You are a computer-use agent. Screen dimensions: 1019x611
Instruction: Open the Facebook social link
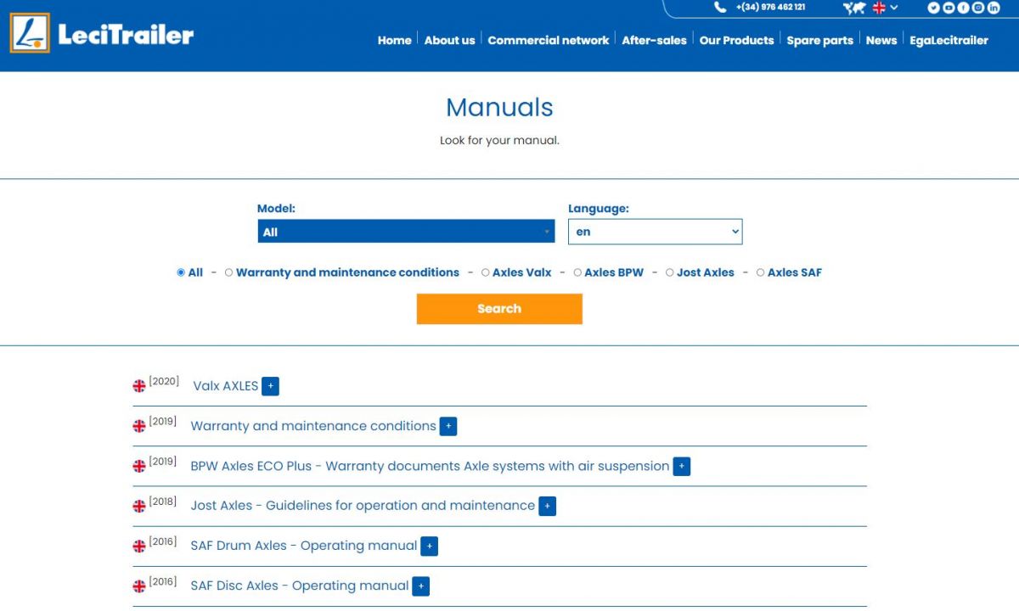pos(964,8)
